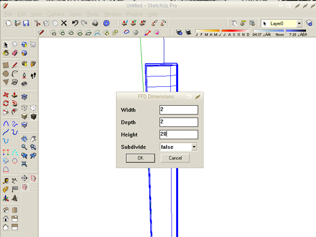The width and height of the screenshot is (316, 237).
Task: Select the Freehand tool
Action: [x=15, y=82]
